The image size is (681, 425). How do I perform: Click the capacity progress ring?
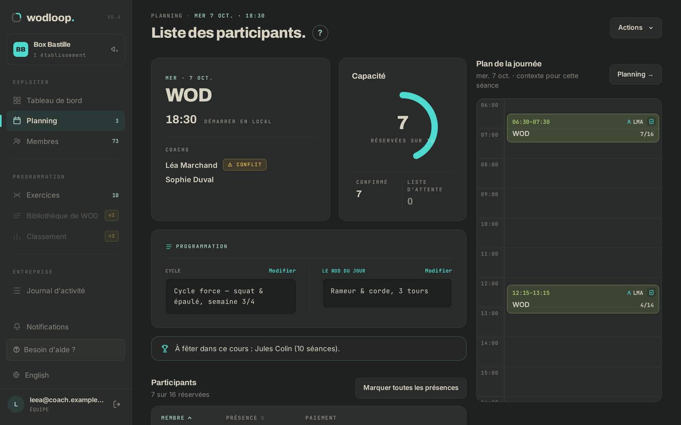[403, 126]
